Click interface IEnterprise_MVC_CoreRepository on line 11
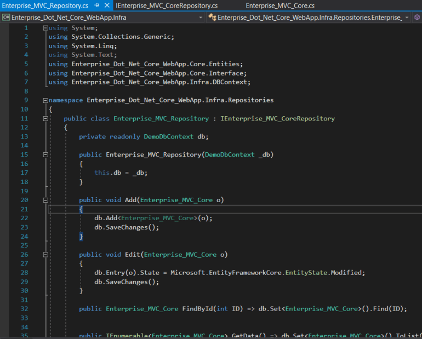Screen dimensions: 422x339 point(277,118)
